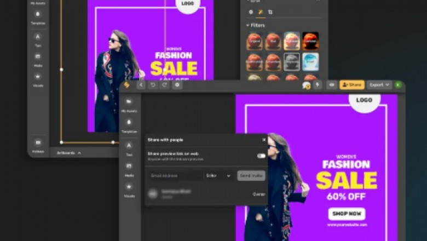The height and width of the screenshot is (241, 427).
Task: Click the lightning bolt icon near preview
Action: click(317, 85)
